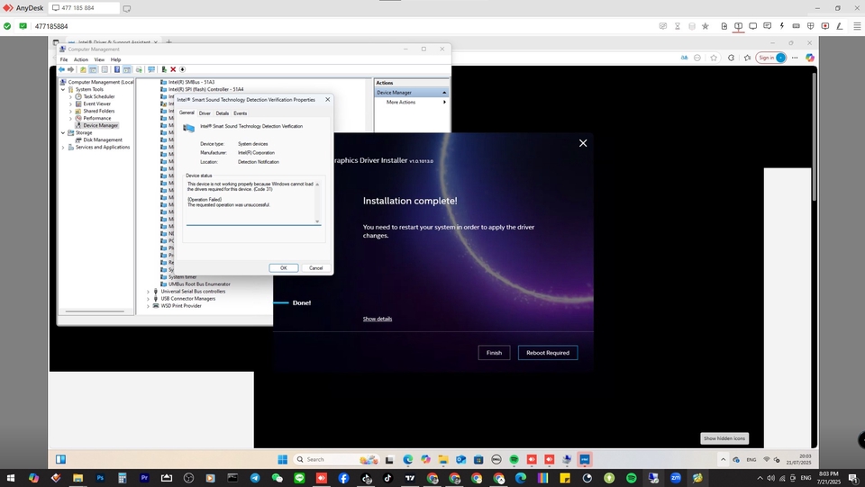Open the AnyDesk whiteboard pen tool
The width and height of the screenshot is (865, 487).
[x=839, y=26]
